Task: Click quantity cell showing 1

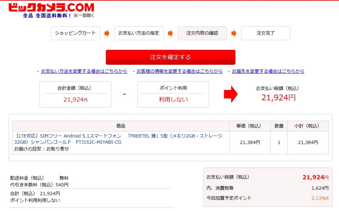Action: tap(279, 143)
